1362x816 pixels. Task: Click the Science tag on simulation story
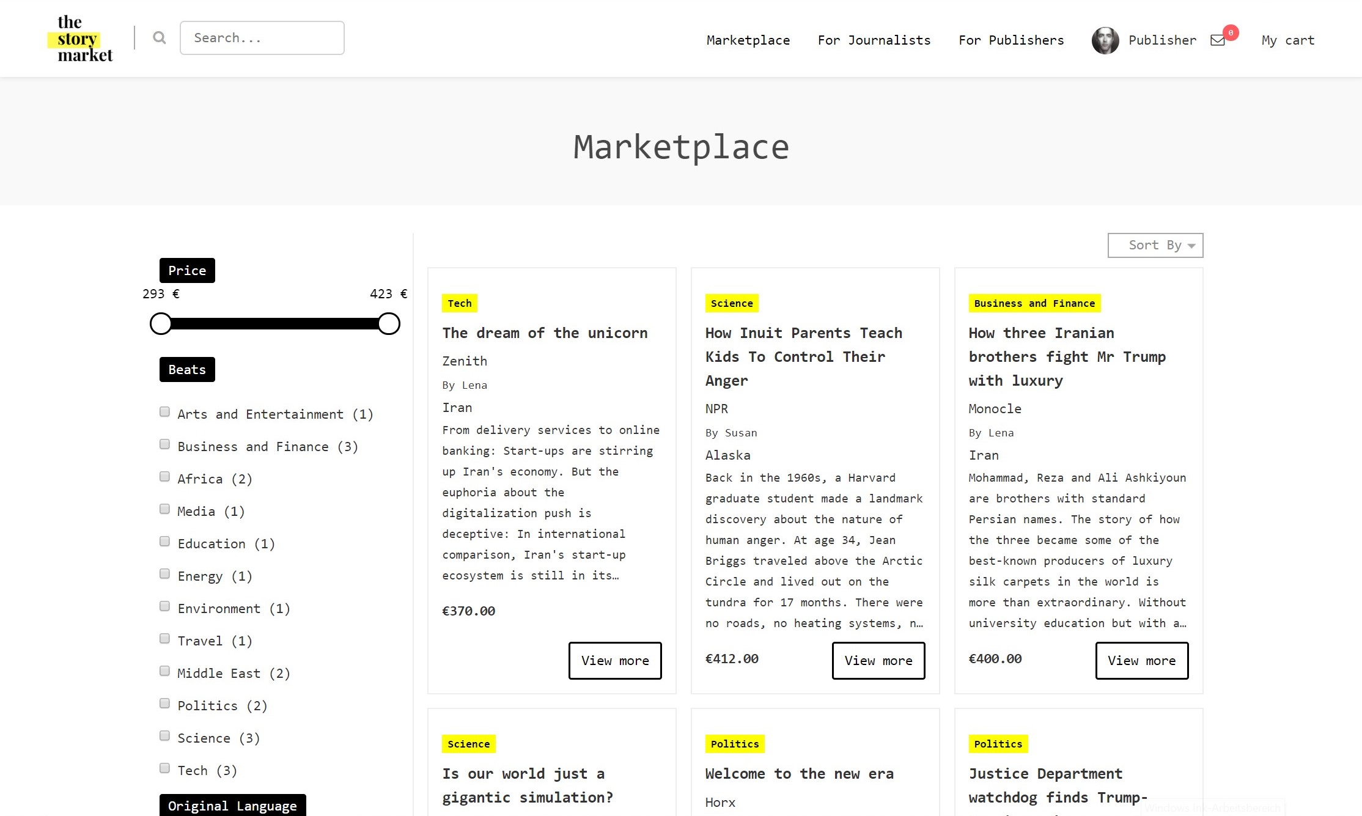(x=468, y=744)
